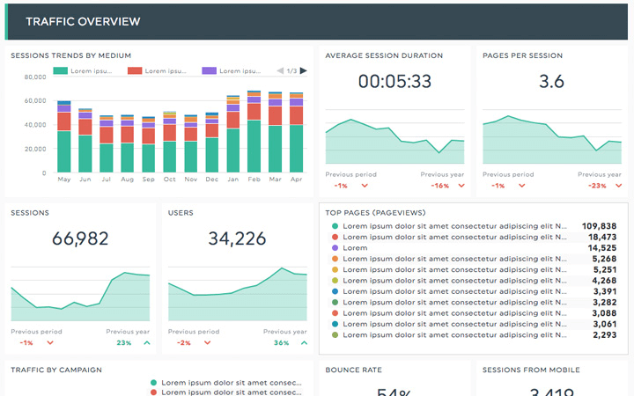Screen dimensions: 634x396
Task: Go to next legend page arrow
Action: tap(304, 70)
